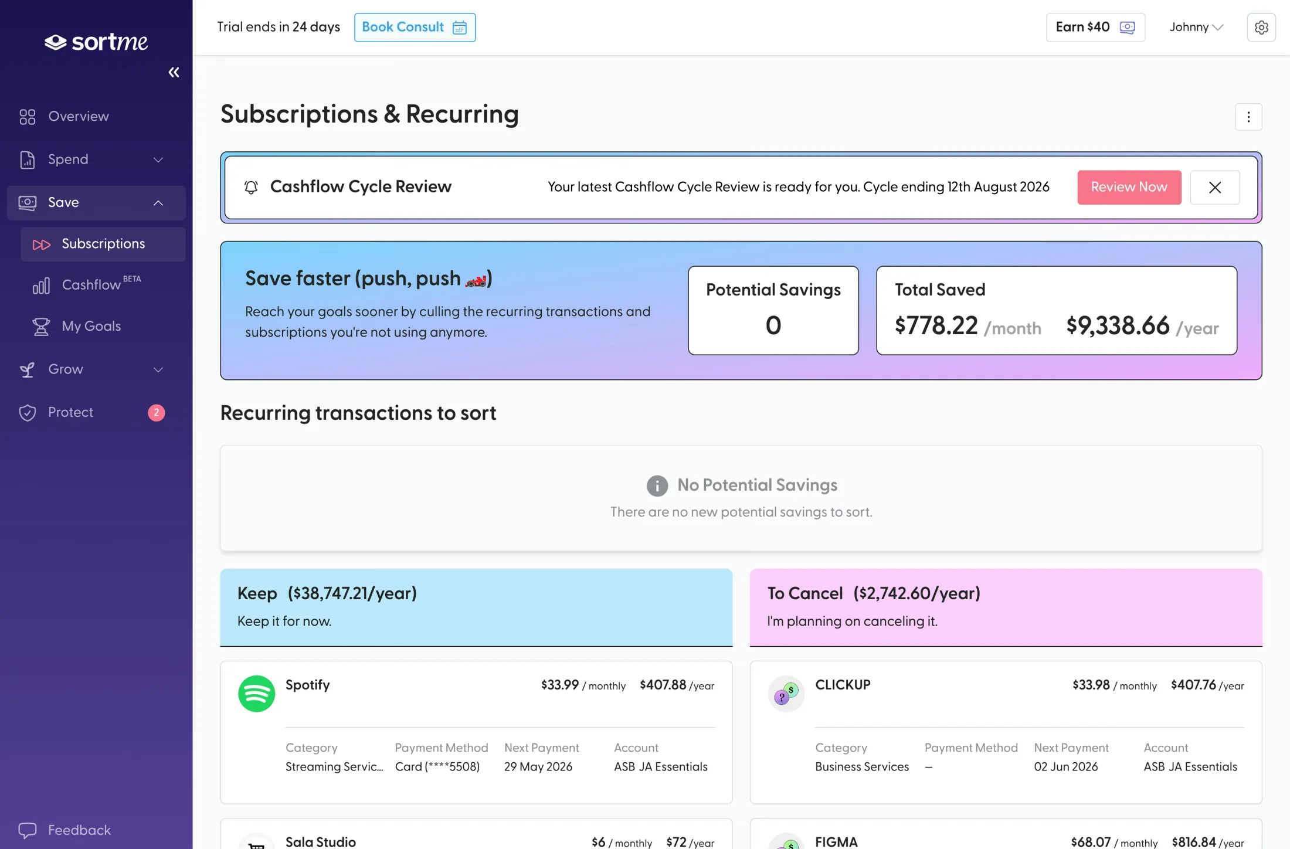Click the cash icon in Earn $40
Screen dimensions: 1290x849
pos(1127,28)
